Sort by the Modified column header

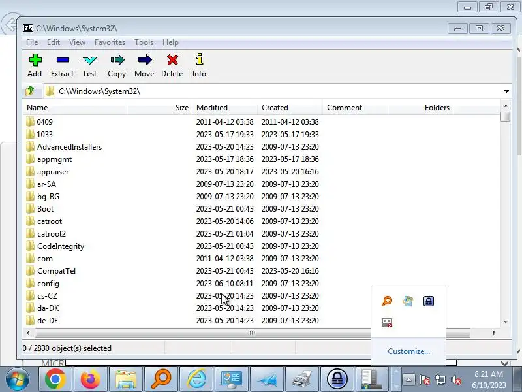tap(224, 108)
